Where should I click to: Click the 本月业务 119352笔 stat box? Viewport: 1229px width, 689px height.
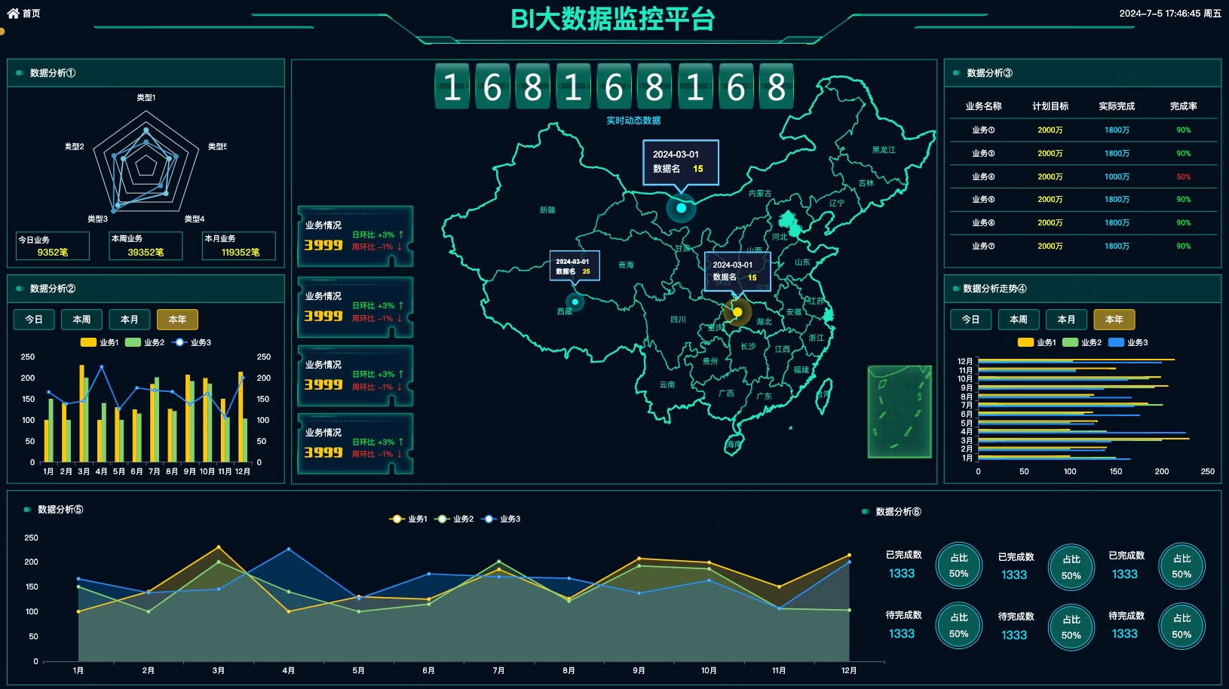click(x=239, y=246)
